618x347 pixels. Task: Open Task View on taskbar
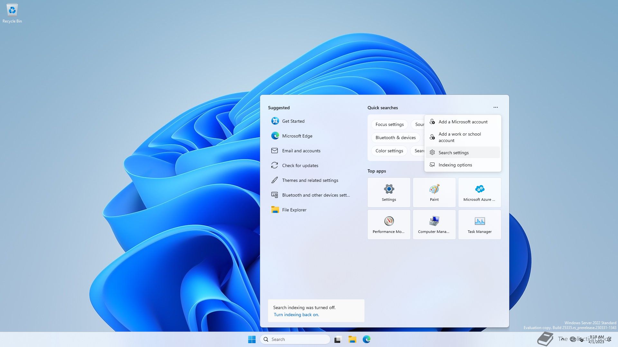click(x=338, y=339)
